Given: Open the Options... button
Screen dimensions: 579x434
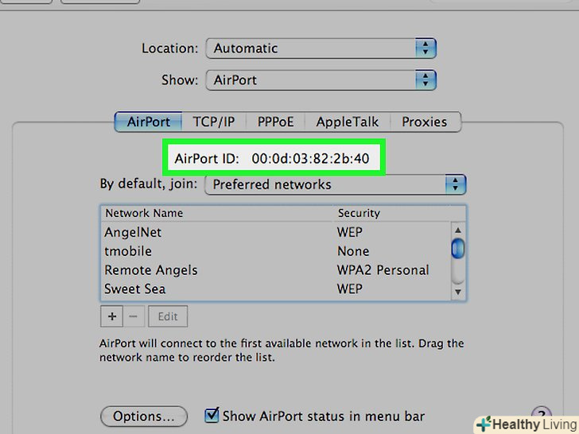Looking at the screenshot, I should point(144,417).
